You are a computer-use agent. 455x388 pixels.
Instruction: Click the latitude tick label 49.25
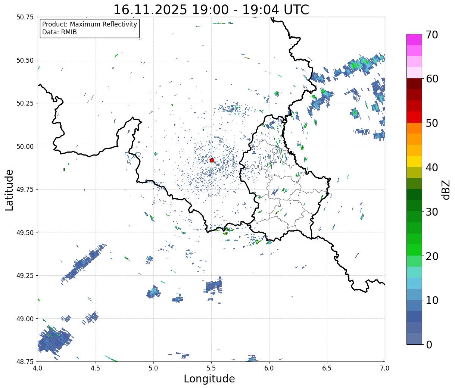coord(25,276)
